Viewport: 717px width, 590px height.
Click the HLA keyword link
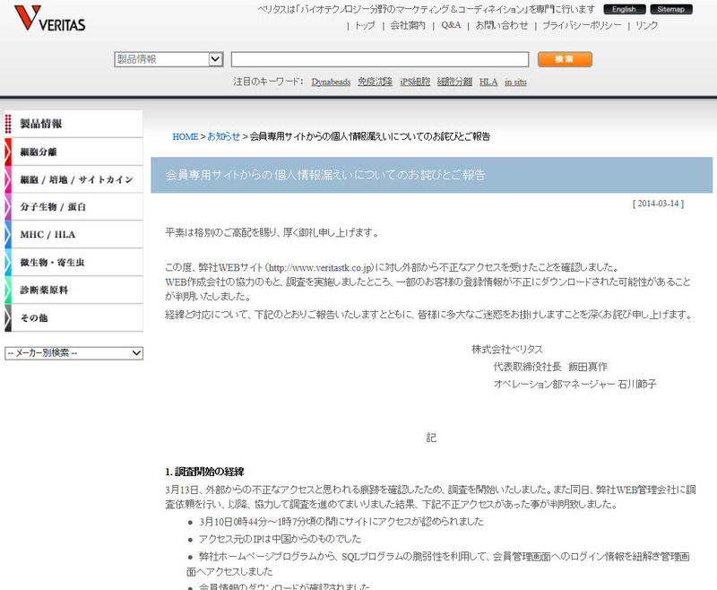click(488, 82)
